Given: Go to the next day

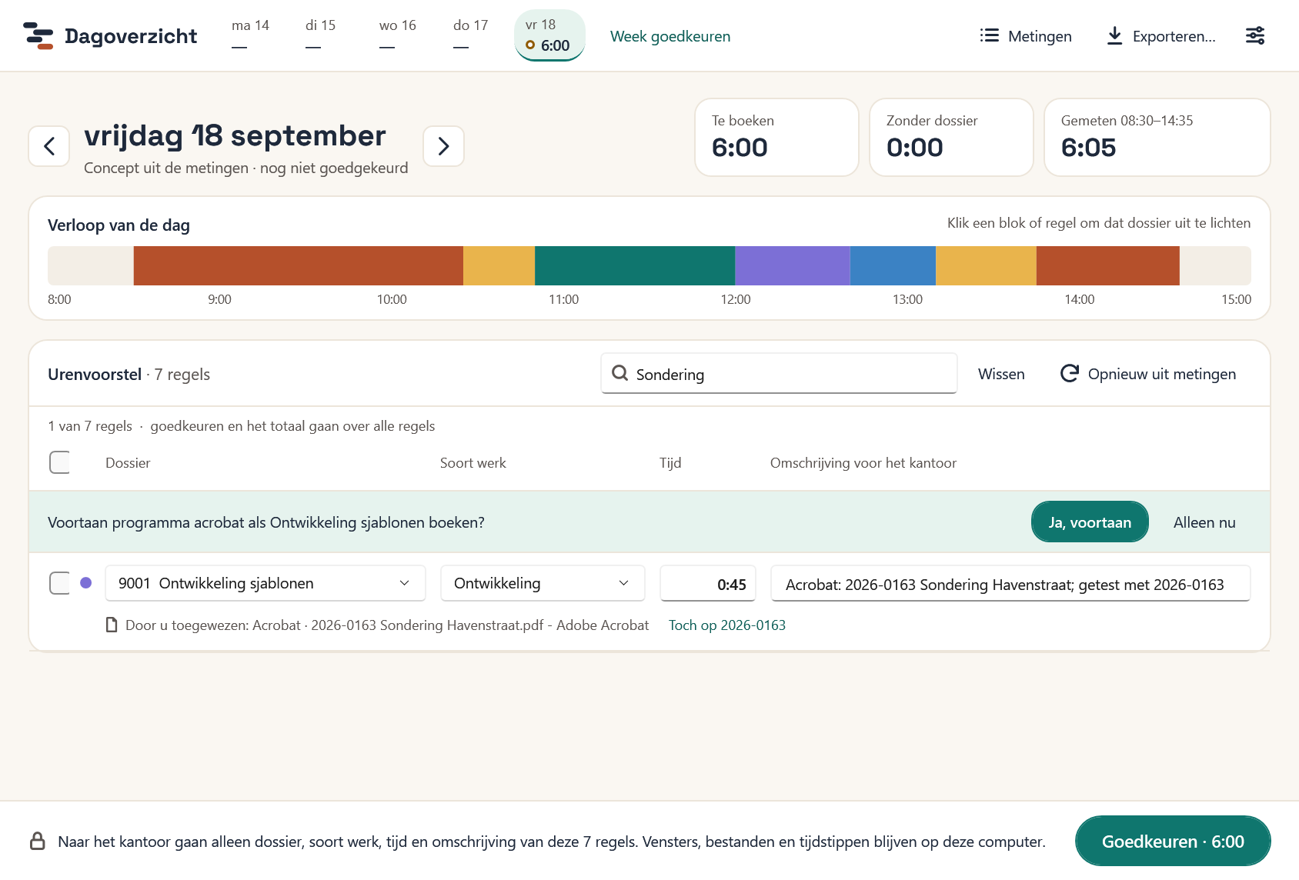Looking at the screenshot, I should coord(443,146).
